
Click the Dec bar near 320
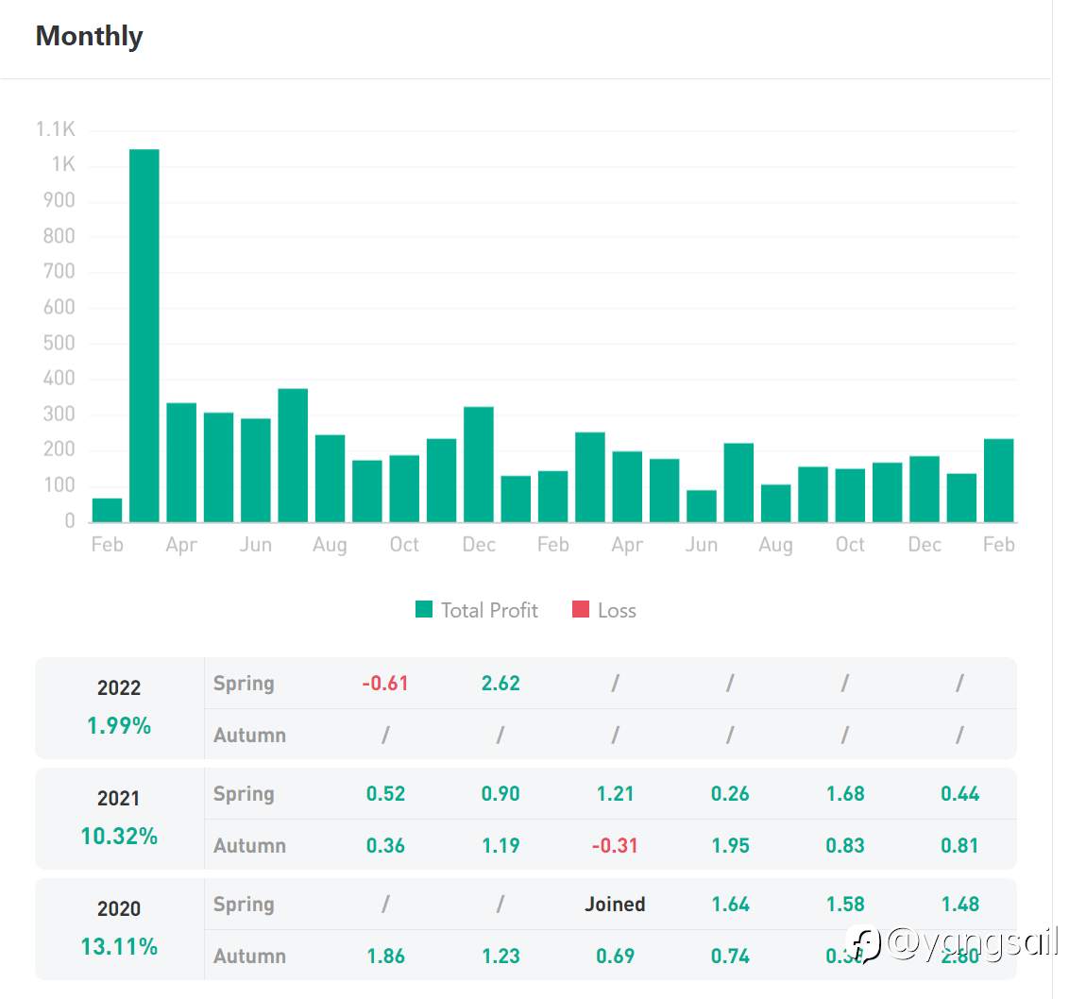[479, 465]
